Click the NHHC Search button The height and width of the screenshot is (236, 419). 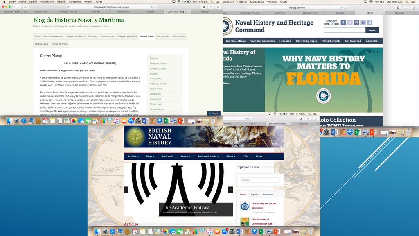pos(372,30)
